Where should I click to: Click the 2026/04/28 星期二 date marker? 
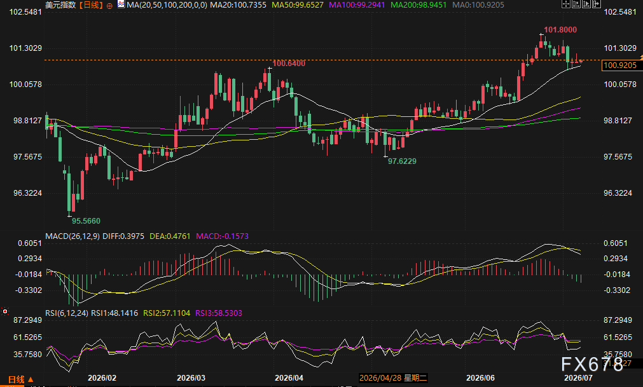coord(393,378)
